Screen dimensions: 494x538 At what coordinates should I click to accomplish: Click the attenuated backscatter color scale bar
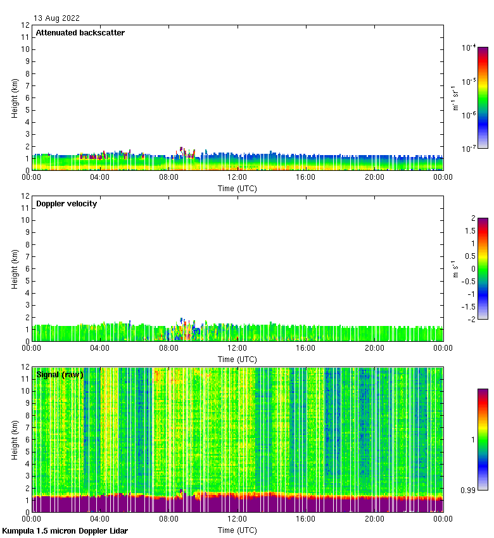(483, 97)
